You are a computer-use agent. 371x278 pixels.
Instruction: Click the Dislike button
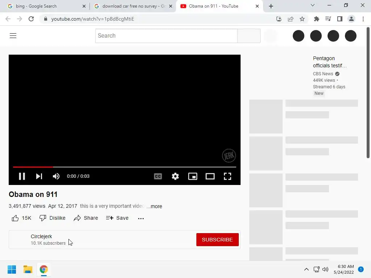pos(52,218)
